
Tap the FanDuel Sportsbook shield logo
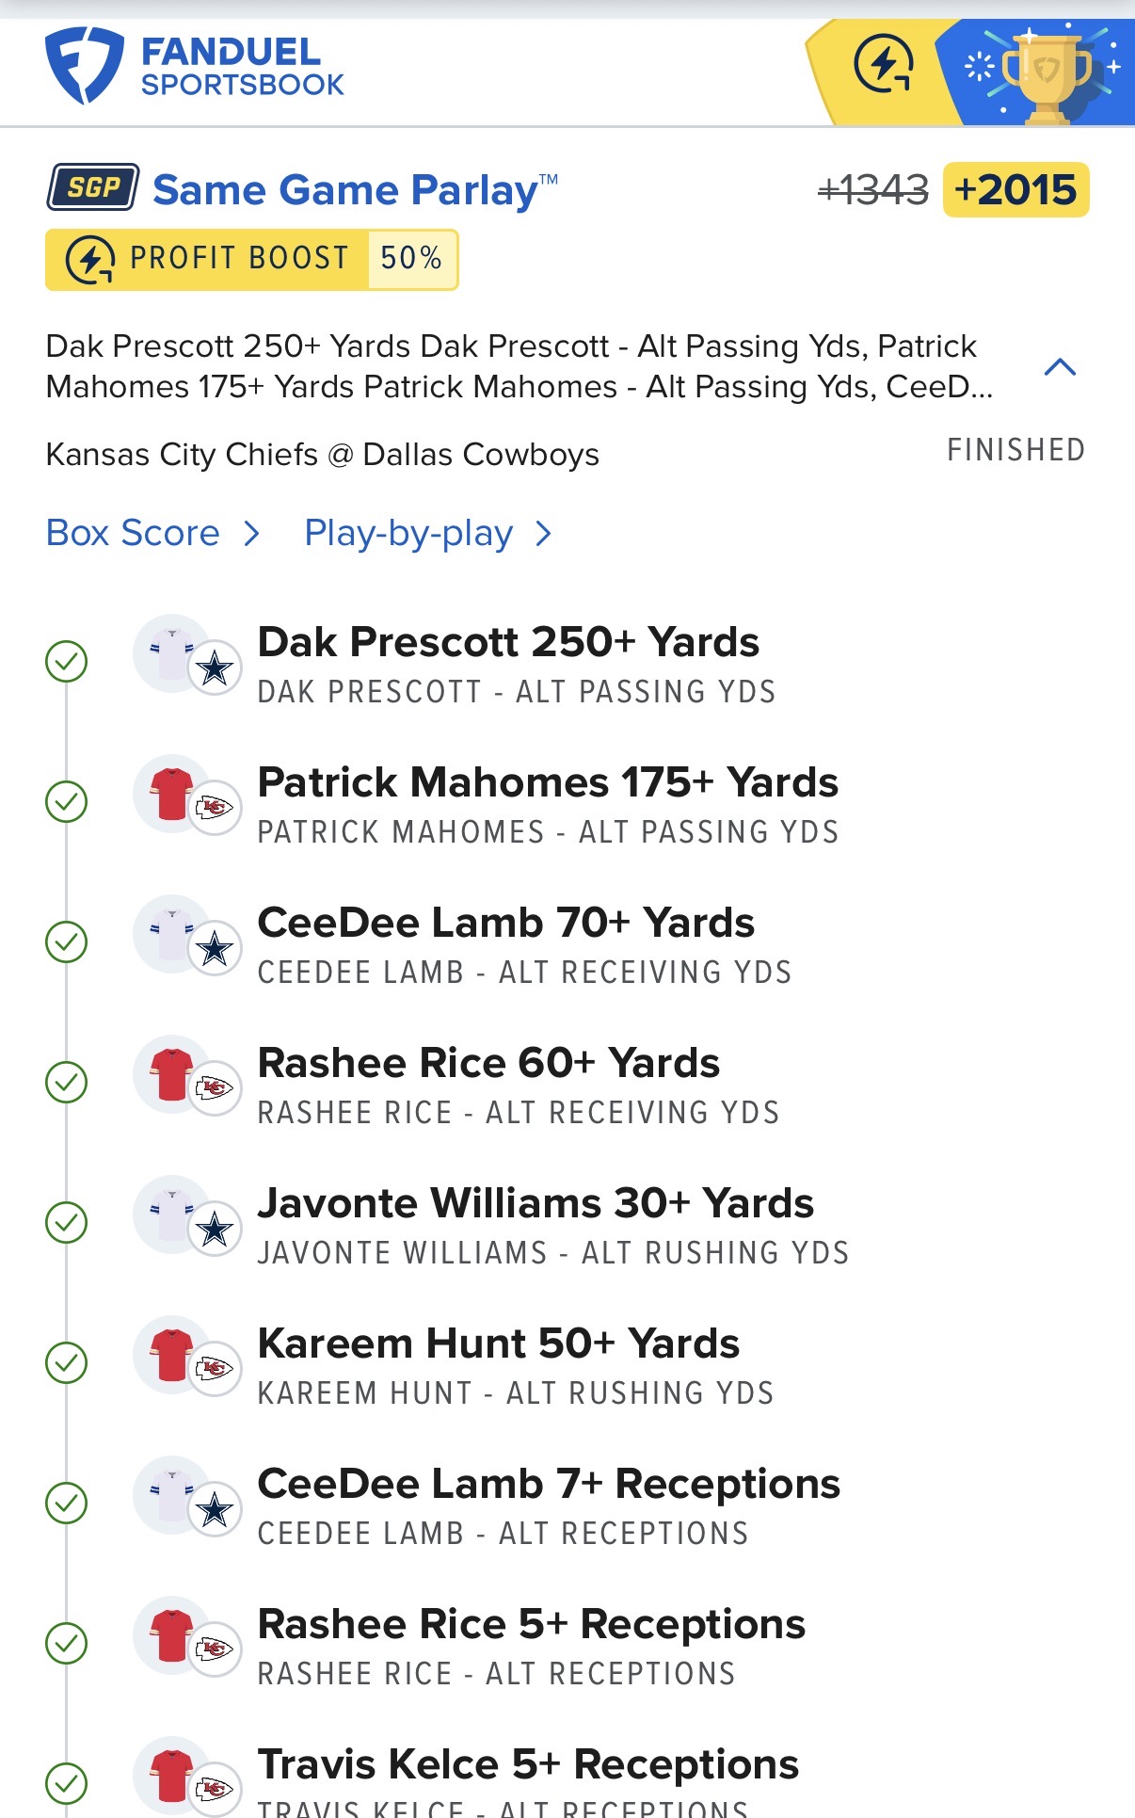[84, 65]
